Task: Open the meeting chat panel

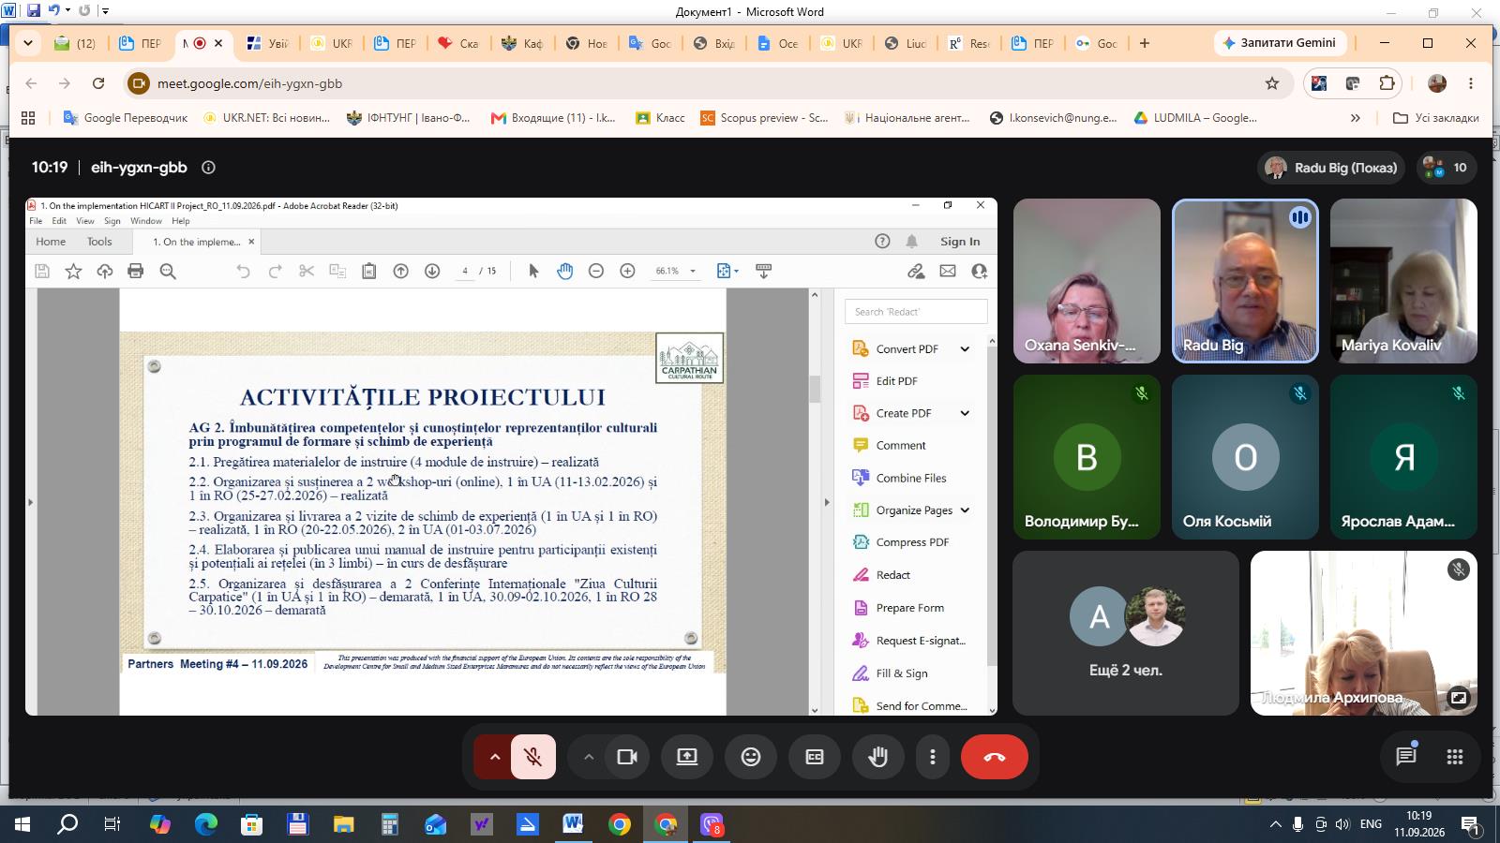Action: pyautogui.click(x=1405, y=757)
